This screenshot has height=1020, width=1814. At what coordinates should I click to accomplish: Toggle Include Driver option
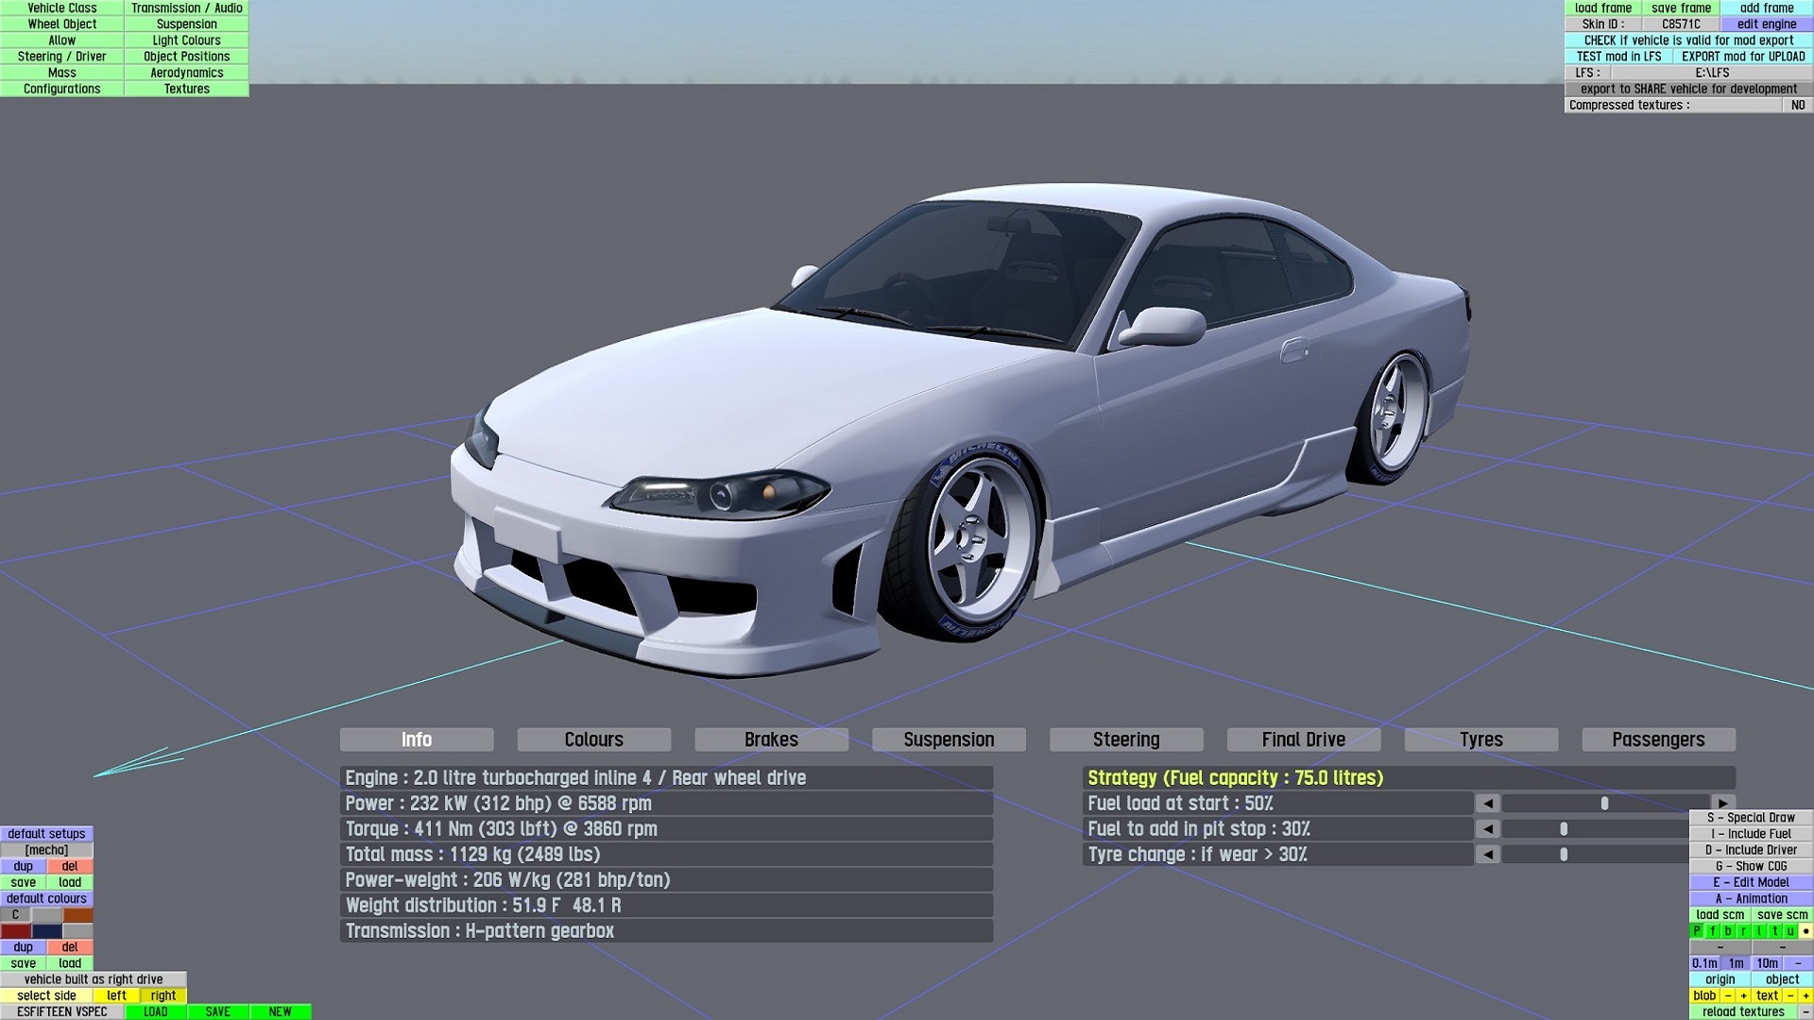1751,850
